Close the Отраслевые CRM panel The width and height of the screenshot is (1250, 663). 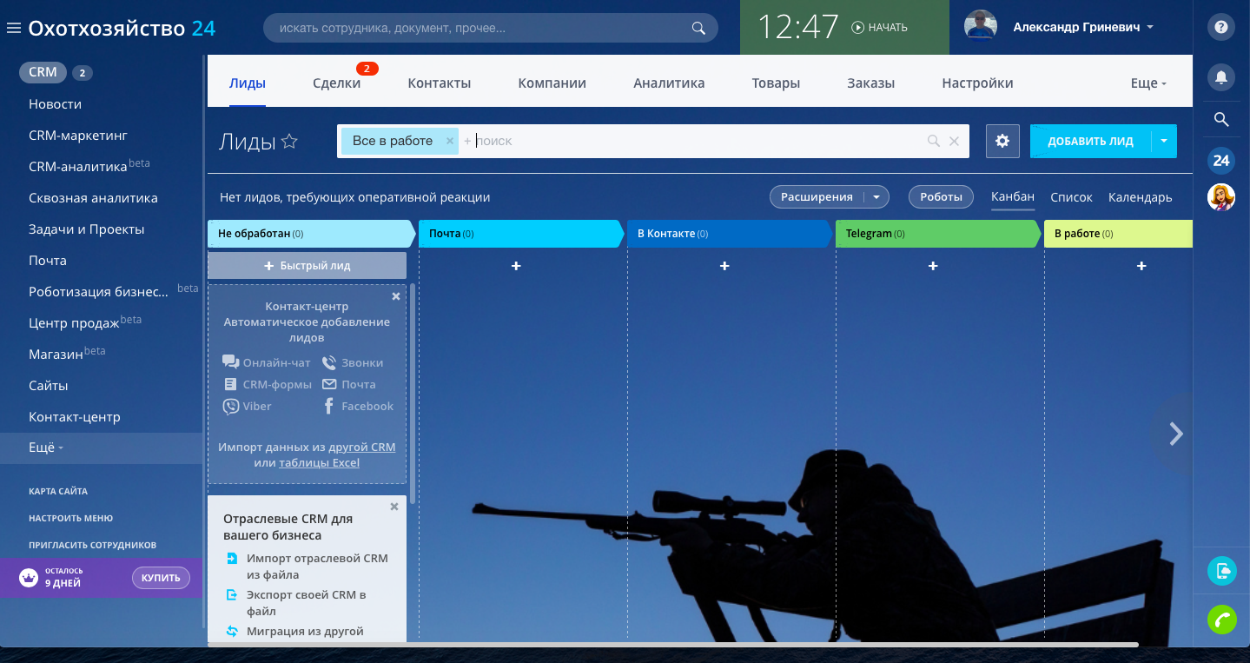[394, 507]
